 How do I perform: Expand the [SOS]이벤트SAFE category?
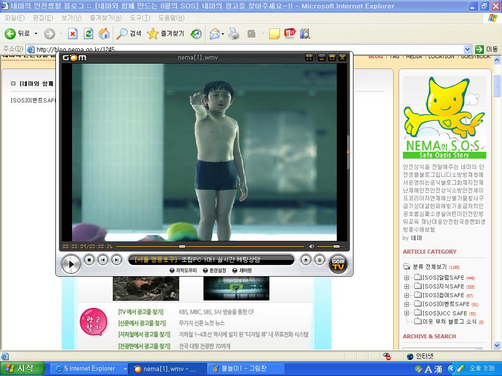[406, 304]
